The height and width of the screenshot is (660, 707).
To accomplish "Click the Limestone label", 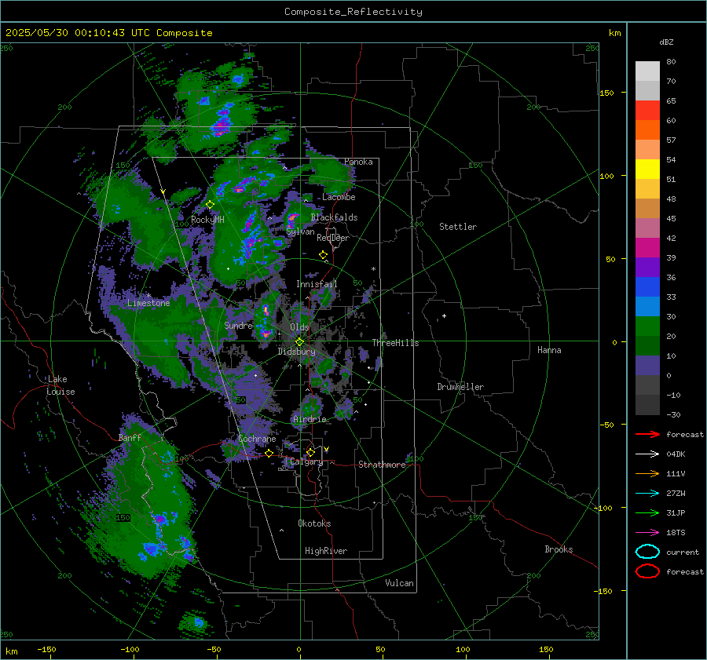I will tap(148, 303).
